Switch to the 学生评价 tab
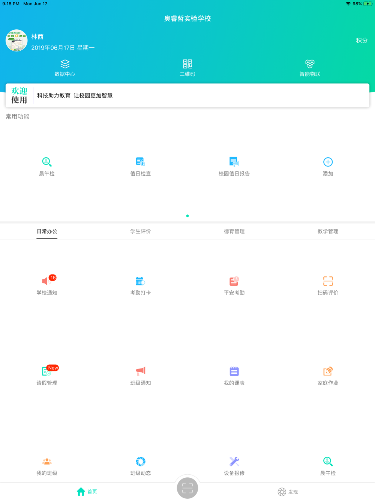375x501 pixels. 141,231
